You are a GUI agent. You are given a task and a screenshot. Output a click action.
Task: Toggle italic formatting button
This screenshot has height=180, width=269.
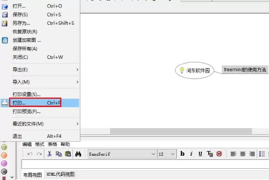[191, 153]
